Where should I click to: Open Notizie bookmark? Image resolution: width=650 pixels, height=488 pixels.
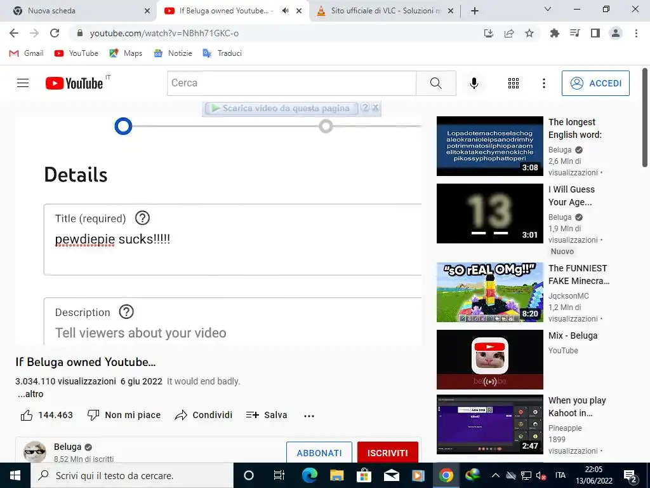pos(173,53)
